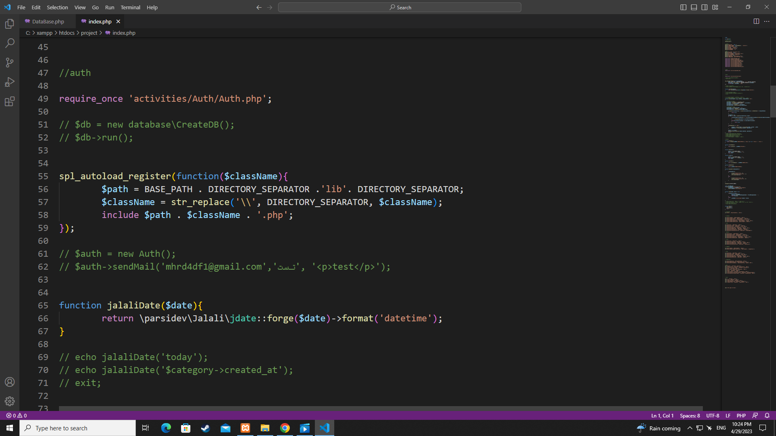Toggle the bottom panel visibility
Viewport: 776px width, 436px height.
[694, 7]
